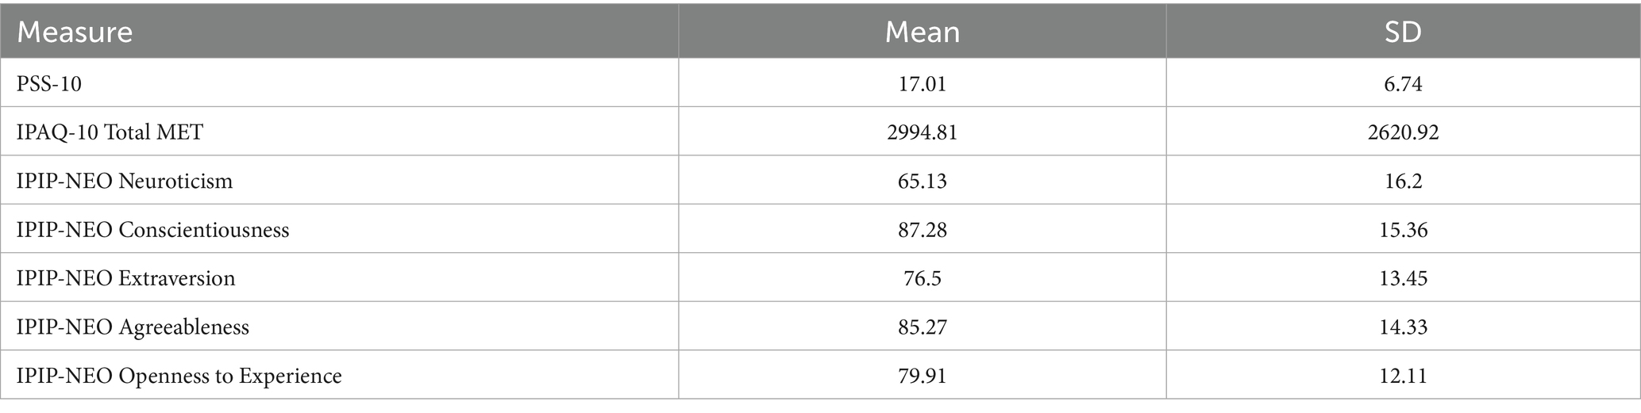Click the Measure column header

75,32
